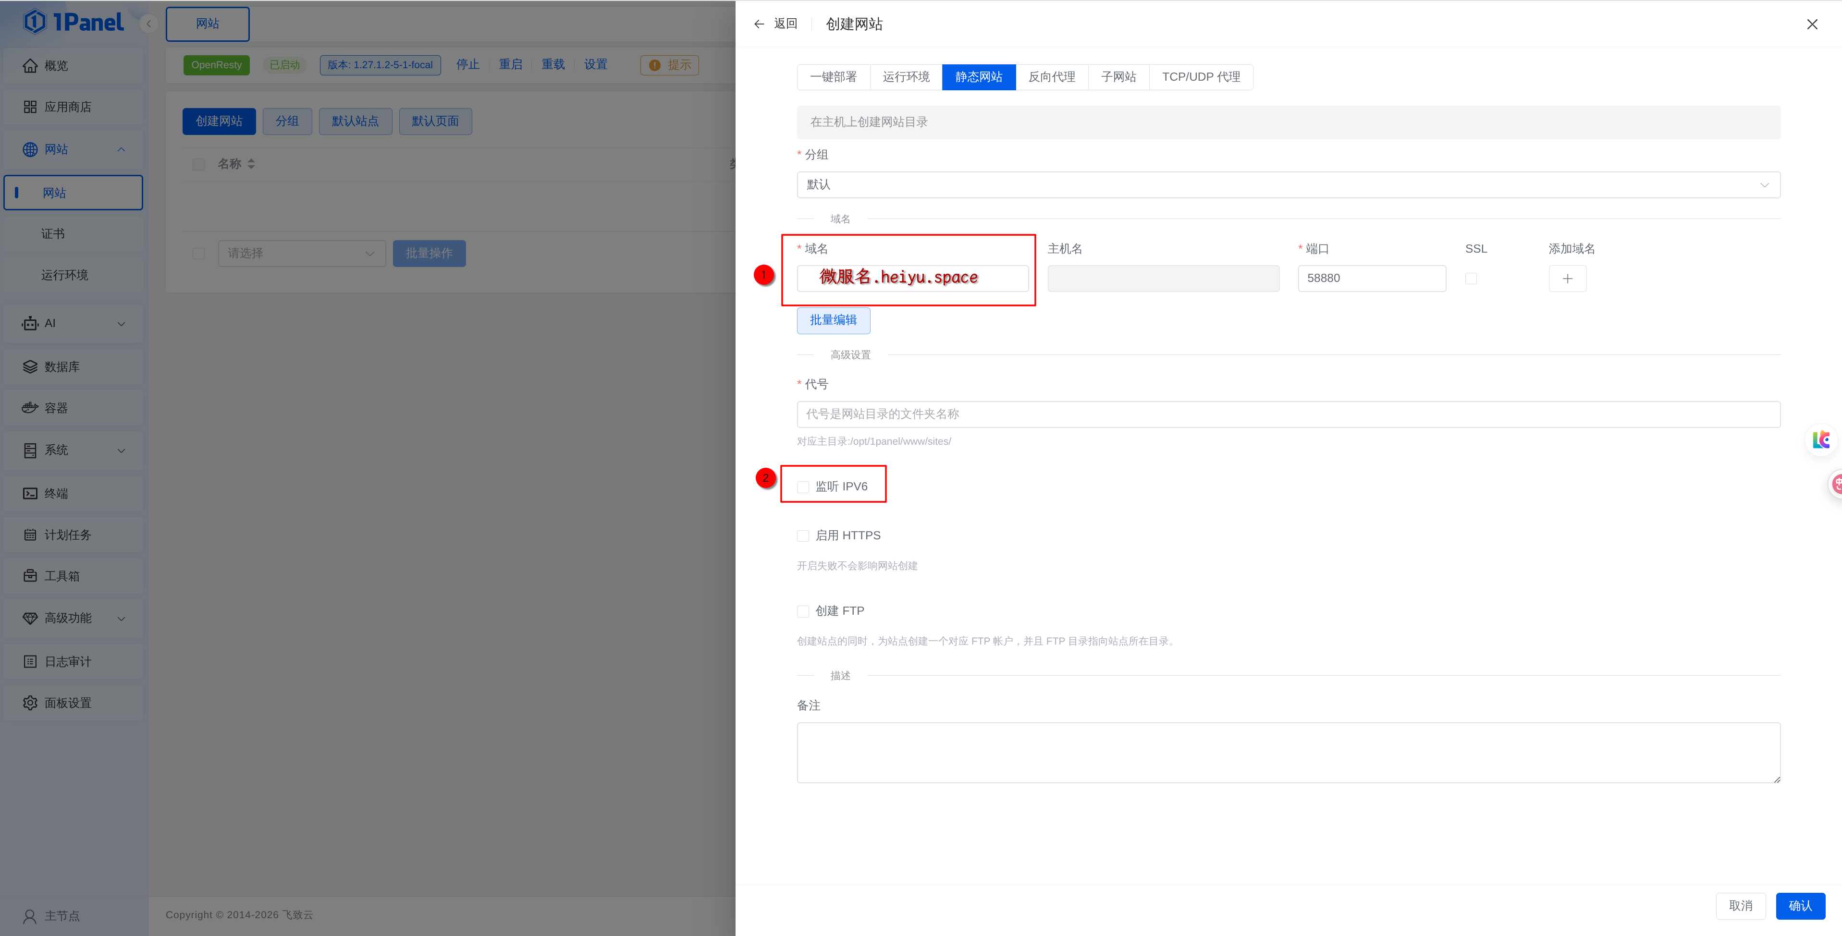Click the 批量操作 button
The height and width of the screenshot is (936, 1842).
(x=429, y=254)
